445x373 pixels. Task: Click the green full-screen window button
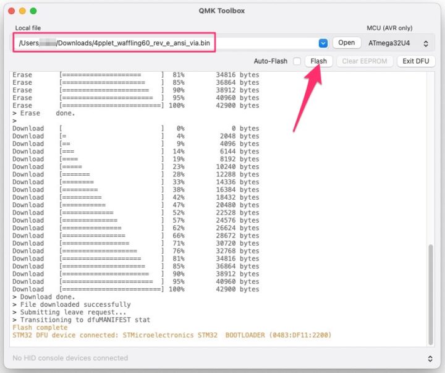33,11
